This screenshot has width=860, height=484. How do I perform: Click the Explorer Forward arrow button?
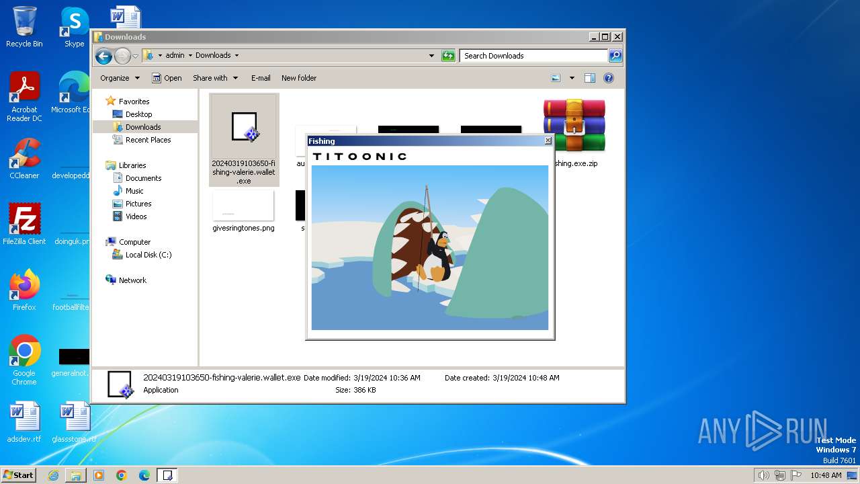click(122, 56)
